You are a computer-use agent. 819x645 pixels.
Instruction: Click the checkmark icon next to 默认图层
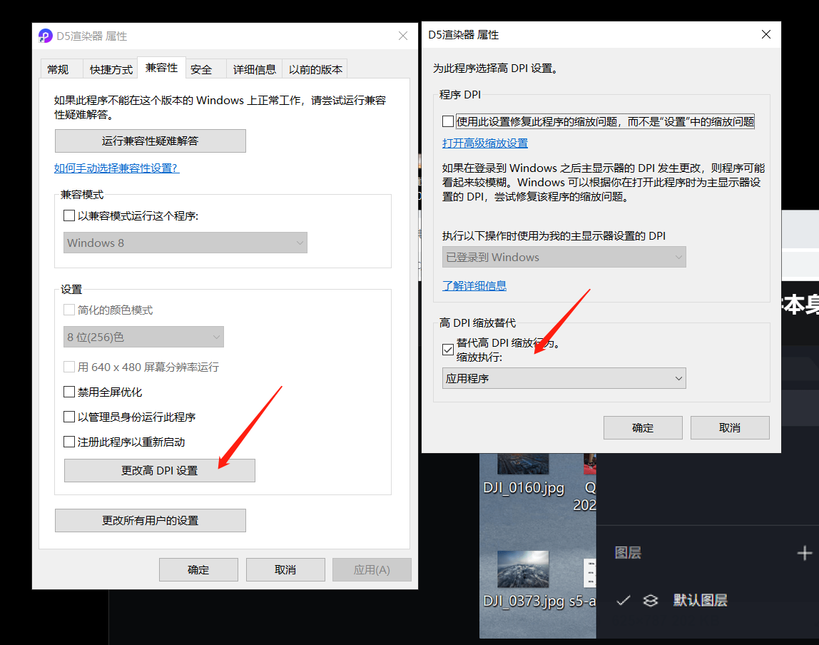(624, 601)
